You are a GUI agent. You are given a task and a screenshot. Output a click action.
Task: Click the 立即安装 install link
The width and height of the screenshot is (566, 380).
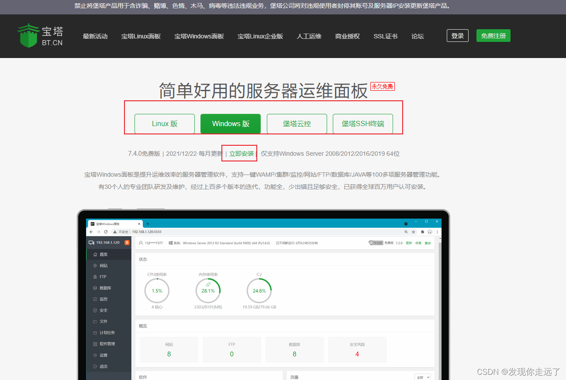(x=242, y=154)
